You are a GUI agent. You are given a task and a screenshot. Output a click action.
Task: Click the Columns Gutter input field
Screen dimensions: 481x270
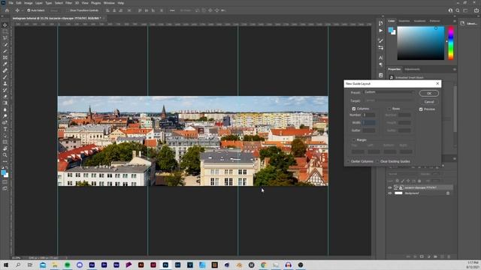(x=369, y=130)
